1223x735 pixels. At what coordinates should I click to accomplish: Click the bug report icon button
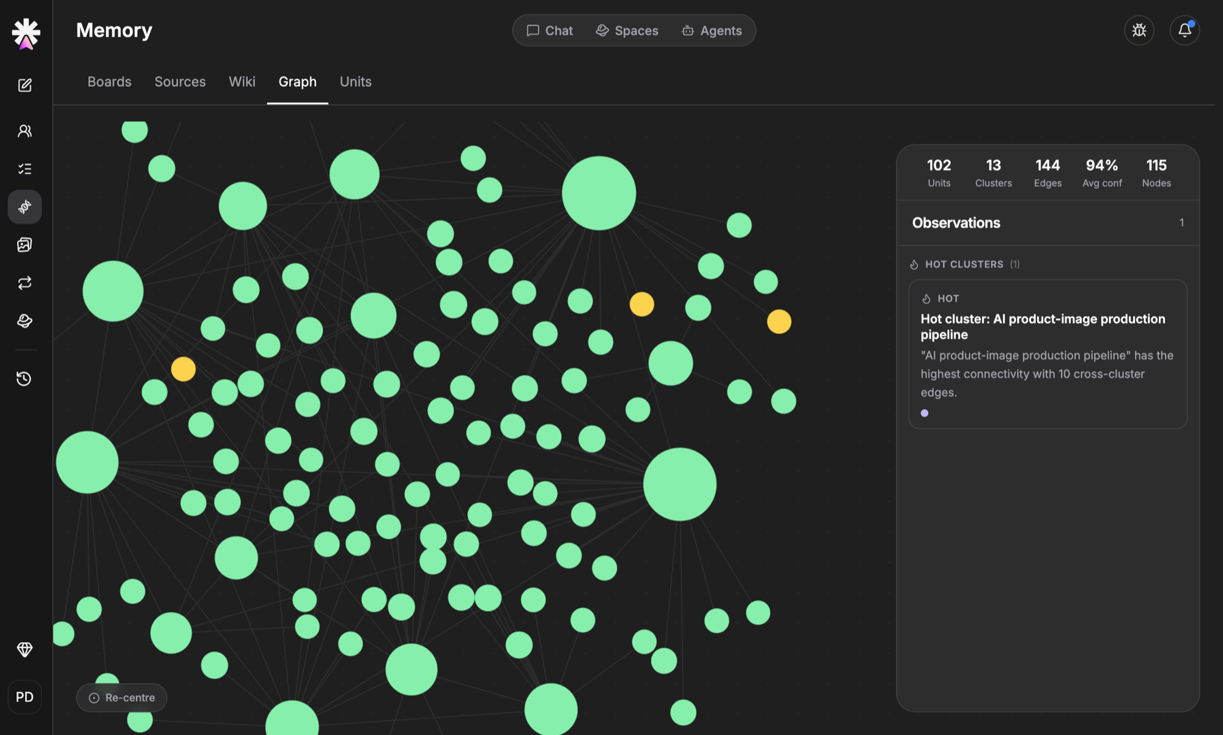coord(1139,30)
